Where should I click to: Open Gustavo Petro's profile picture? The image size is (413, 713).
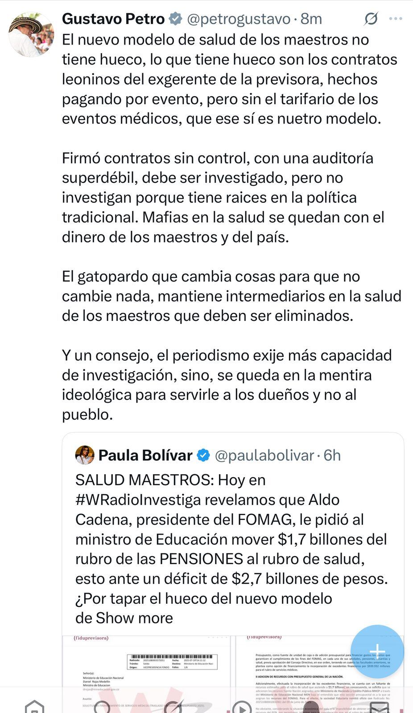(31, 35)
